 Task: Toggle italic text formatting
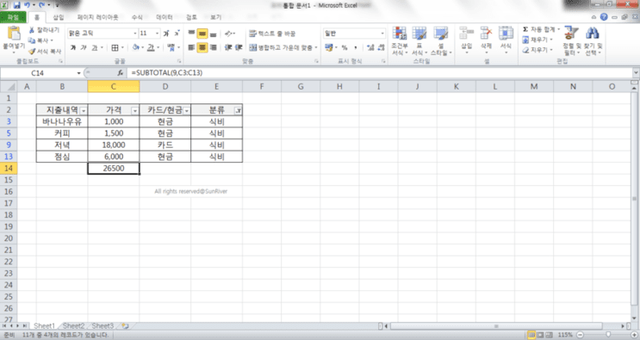coord(84,47)
